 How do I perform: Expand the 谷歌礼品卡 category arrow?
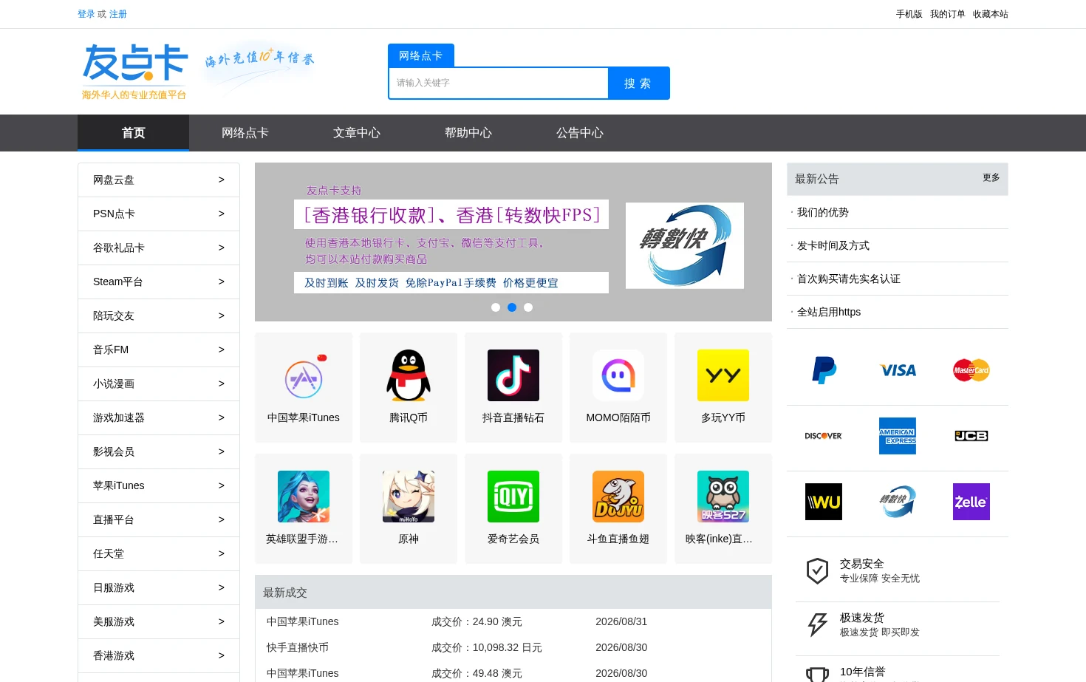pos(221,248)
